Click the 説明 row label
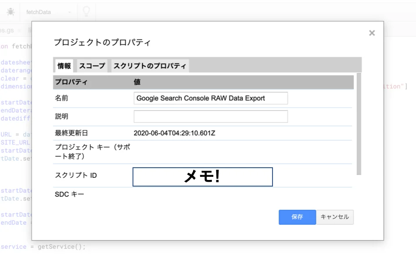 (61, 116)
